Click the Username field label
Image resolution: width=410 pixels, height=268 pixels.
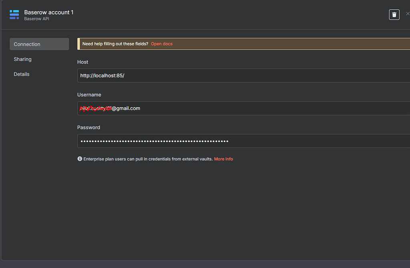click(89, 95)
